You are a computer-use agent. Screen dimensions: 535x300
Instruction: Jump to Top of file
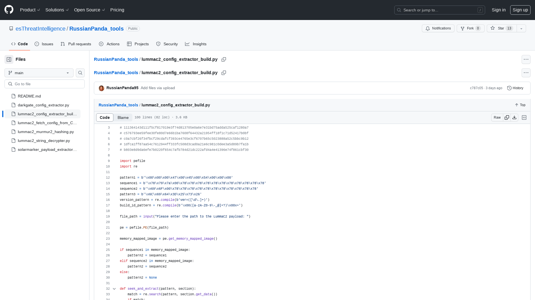pos(520,105)
